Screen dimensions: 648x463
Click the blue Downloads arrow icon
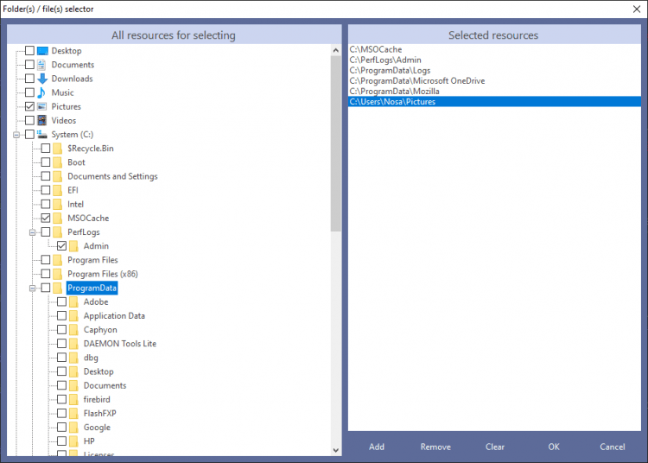[42, 79]
